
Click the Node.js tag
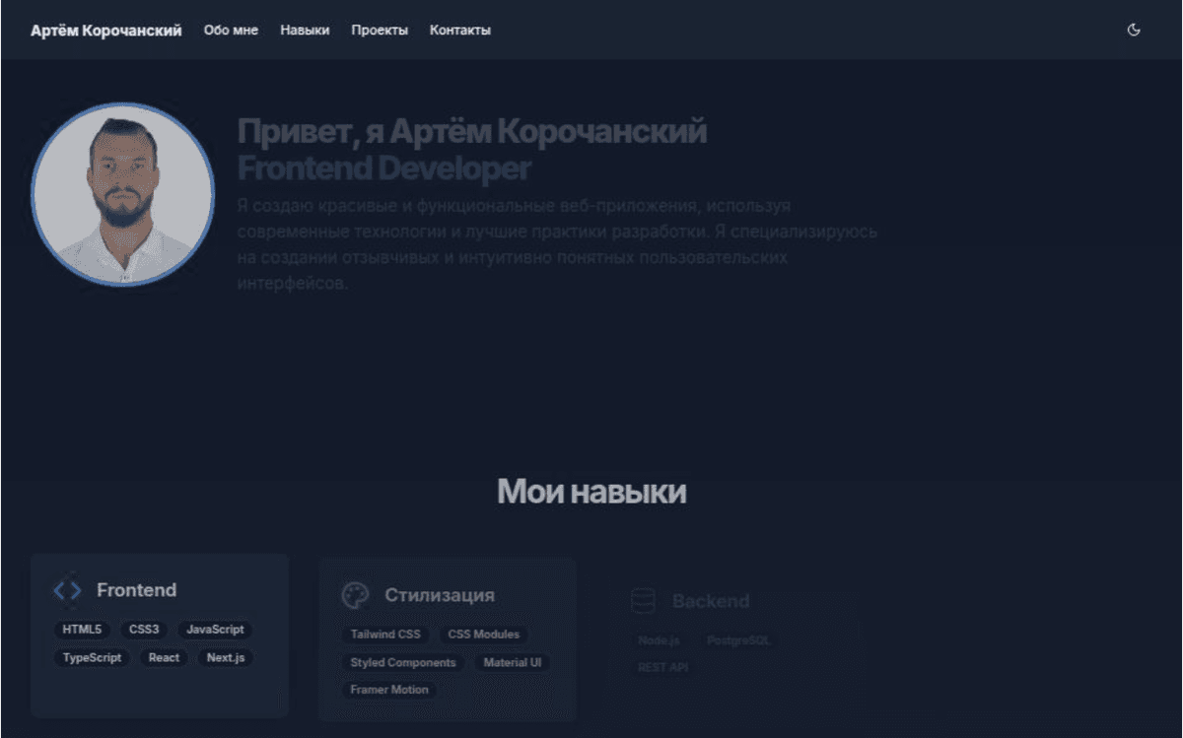[x=659, y=640]
